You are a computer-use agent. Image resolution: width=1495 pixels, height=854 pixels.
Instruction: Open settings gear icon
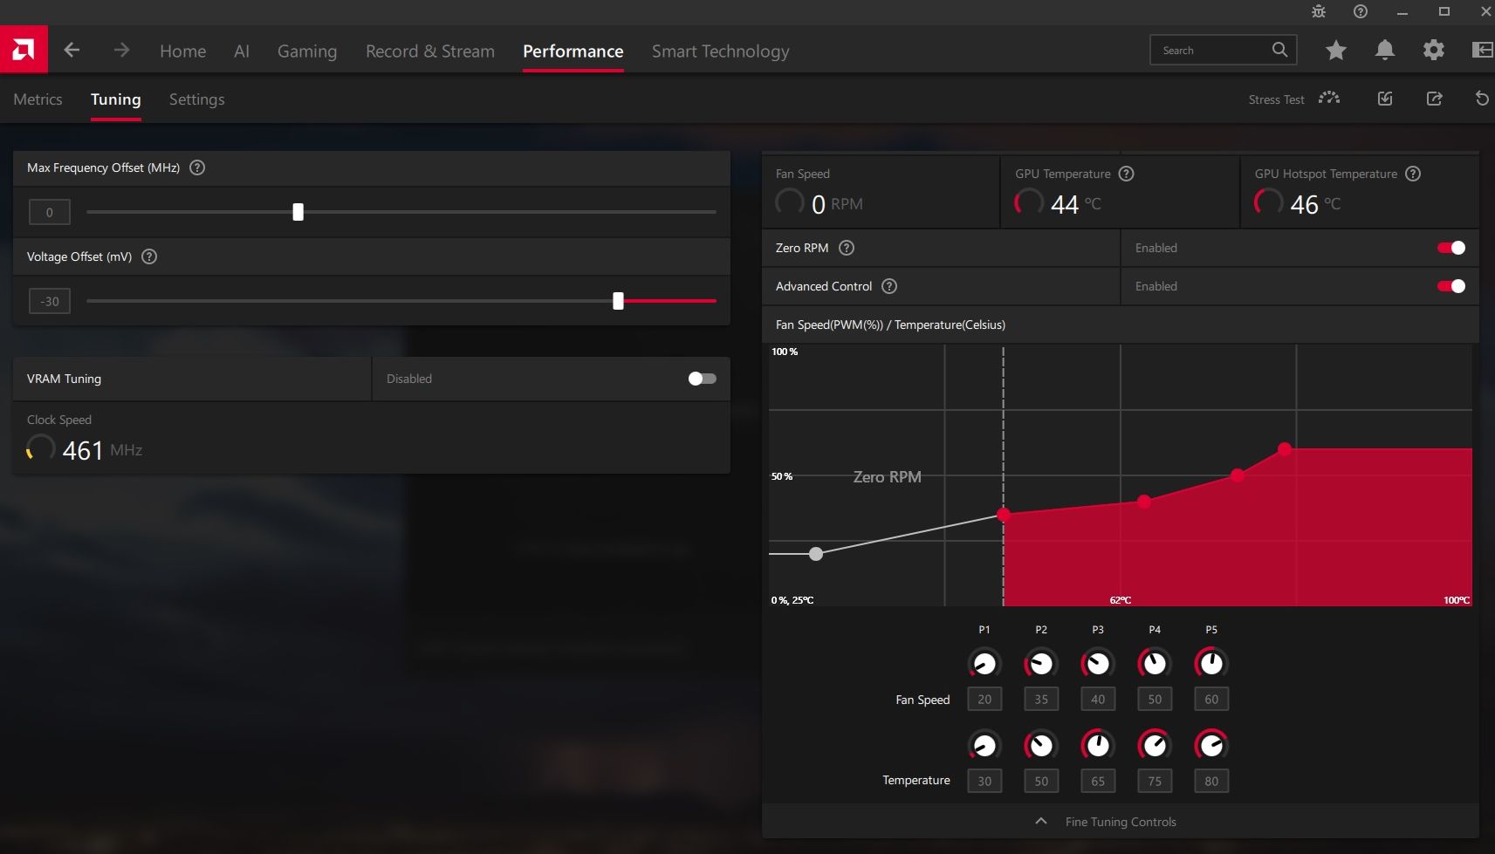click(1433, 51)
